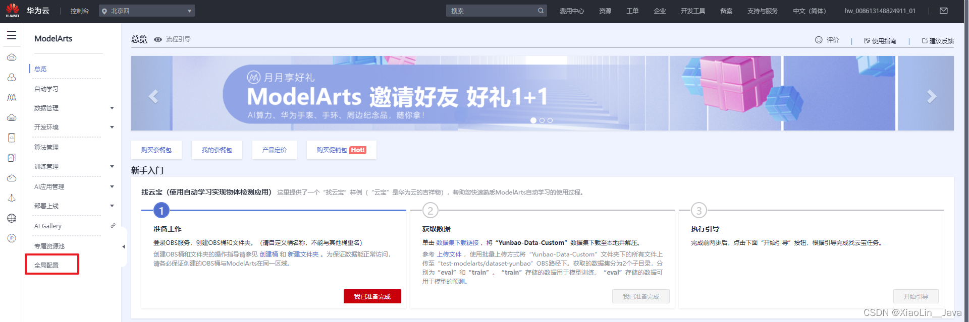Click the search magnifier icon
Viewport: 969px width, 322px height.
(541, 11)
